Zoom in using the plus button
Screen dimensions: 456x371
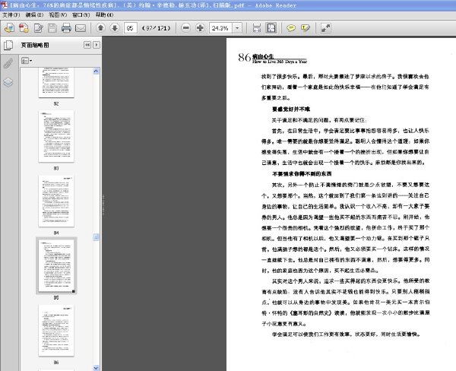coord(200,28)
